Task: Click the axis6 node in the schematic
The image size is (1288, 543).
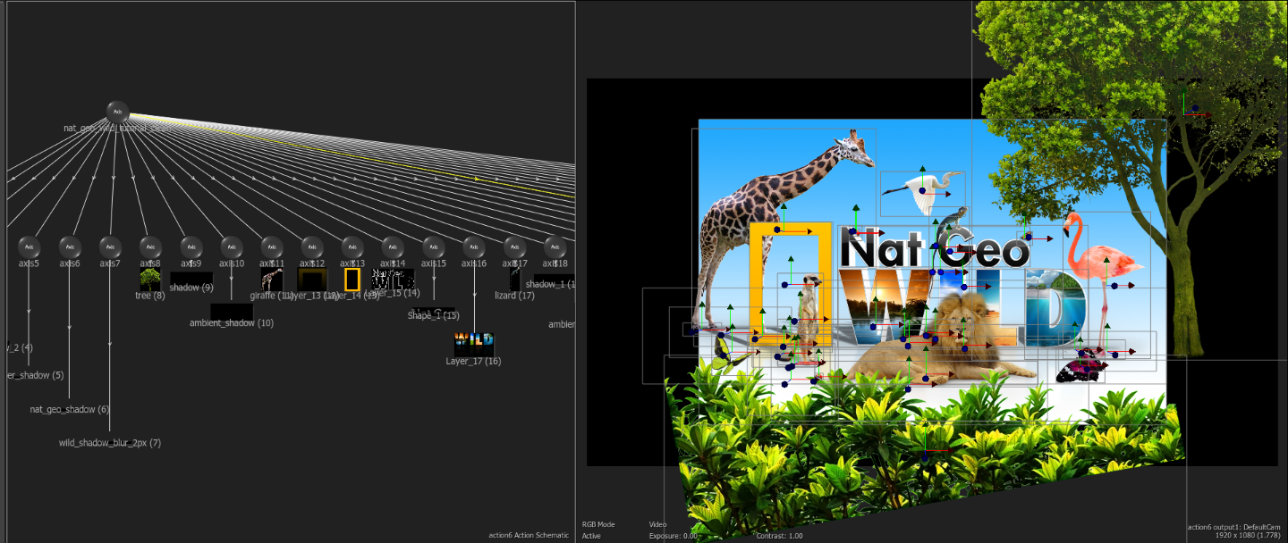Action: (x=70, y=246)
